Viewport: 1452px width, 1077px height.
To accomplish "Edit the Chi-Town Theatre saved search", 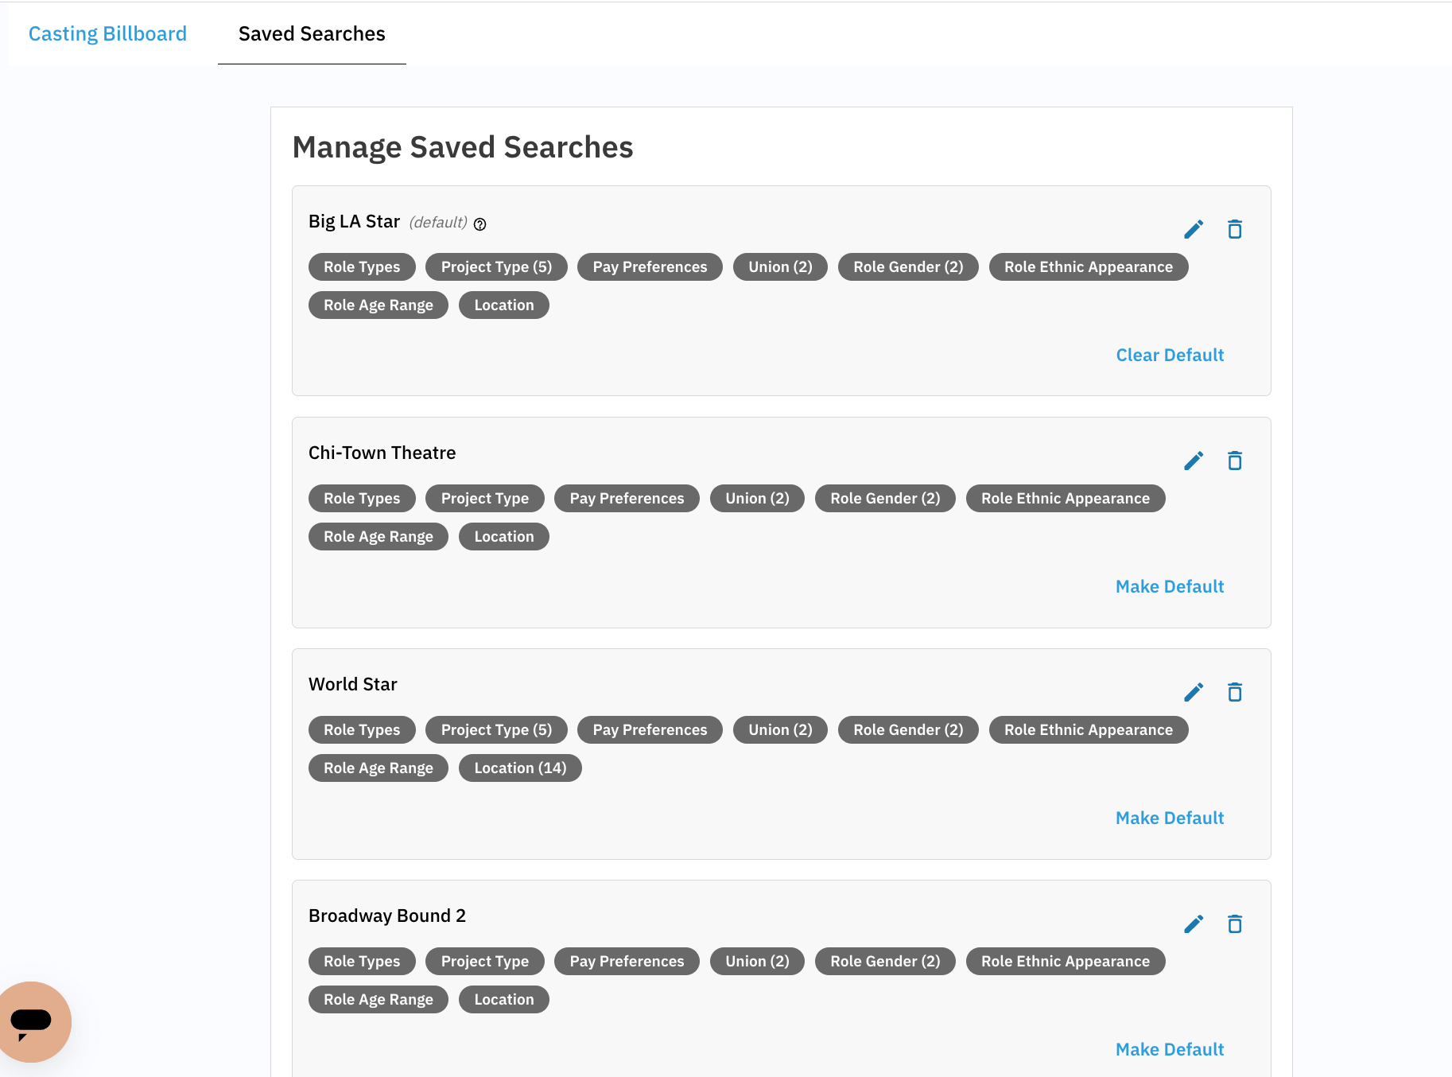I will tap(1194, 460).
